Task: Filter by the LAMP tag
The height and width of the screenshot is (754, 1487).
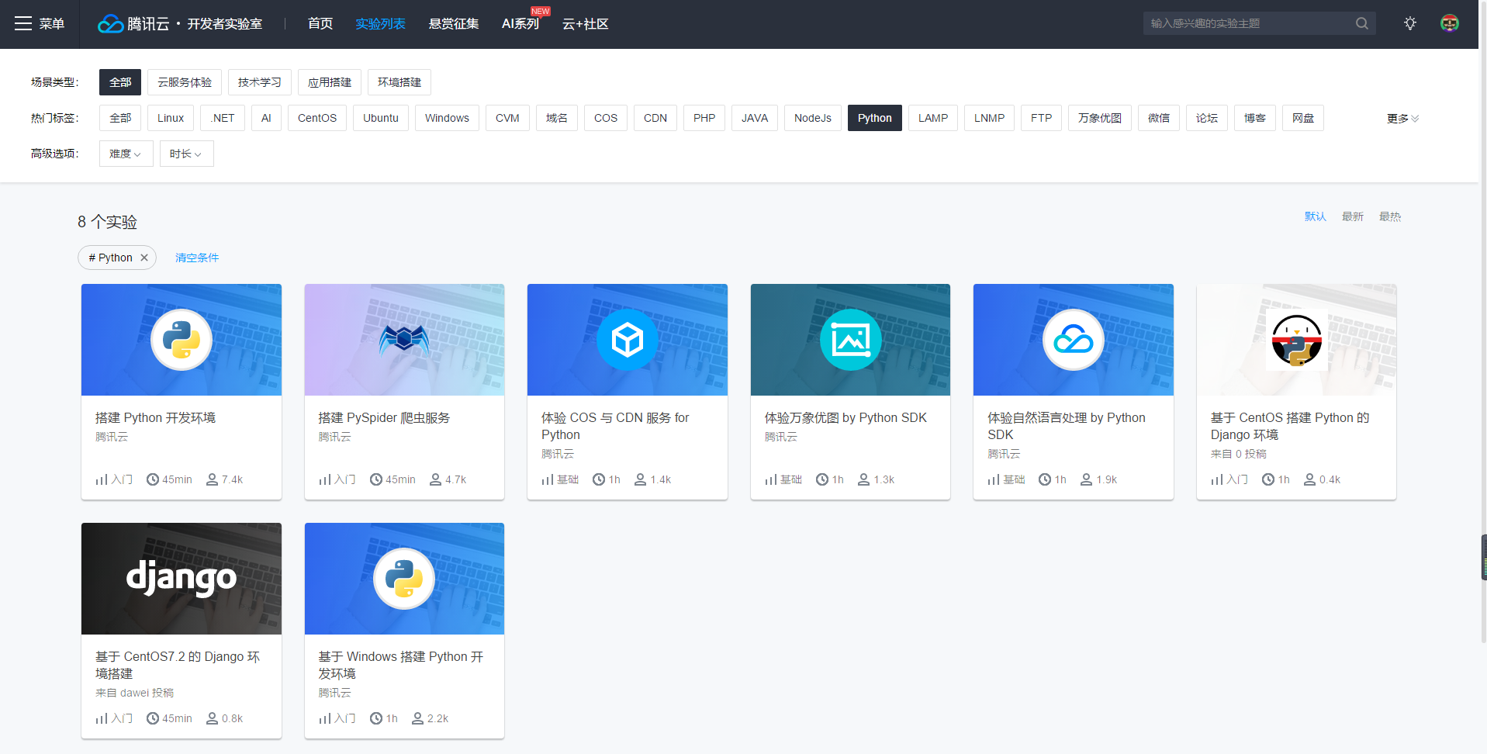Action: [933, 118]
